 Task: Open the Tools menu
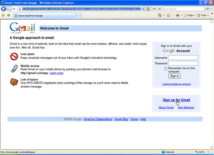[x=203, y=15]
